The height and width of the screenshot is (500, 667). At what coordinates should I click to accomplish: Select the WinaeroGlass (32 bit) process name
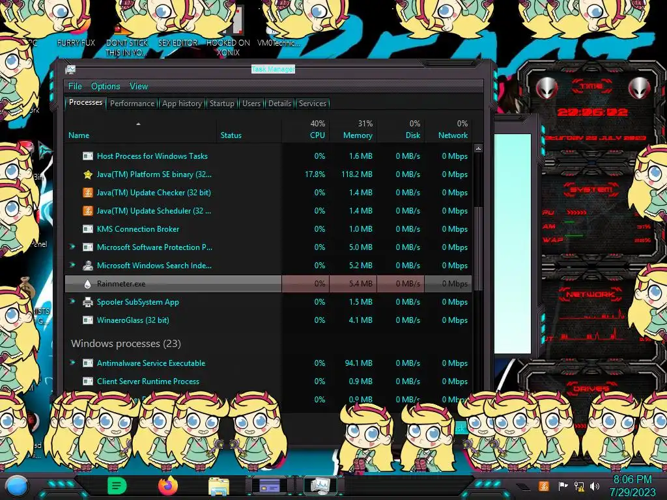coord(133,320)
